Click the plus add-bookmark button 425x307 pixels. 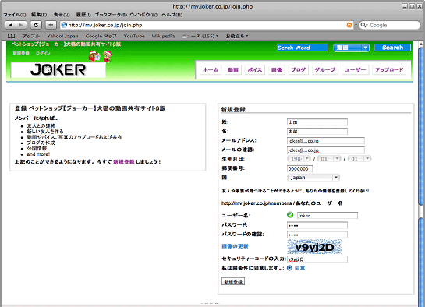pos(51,25)
